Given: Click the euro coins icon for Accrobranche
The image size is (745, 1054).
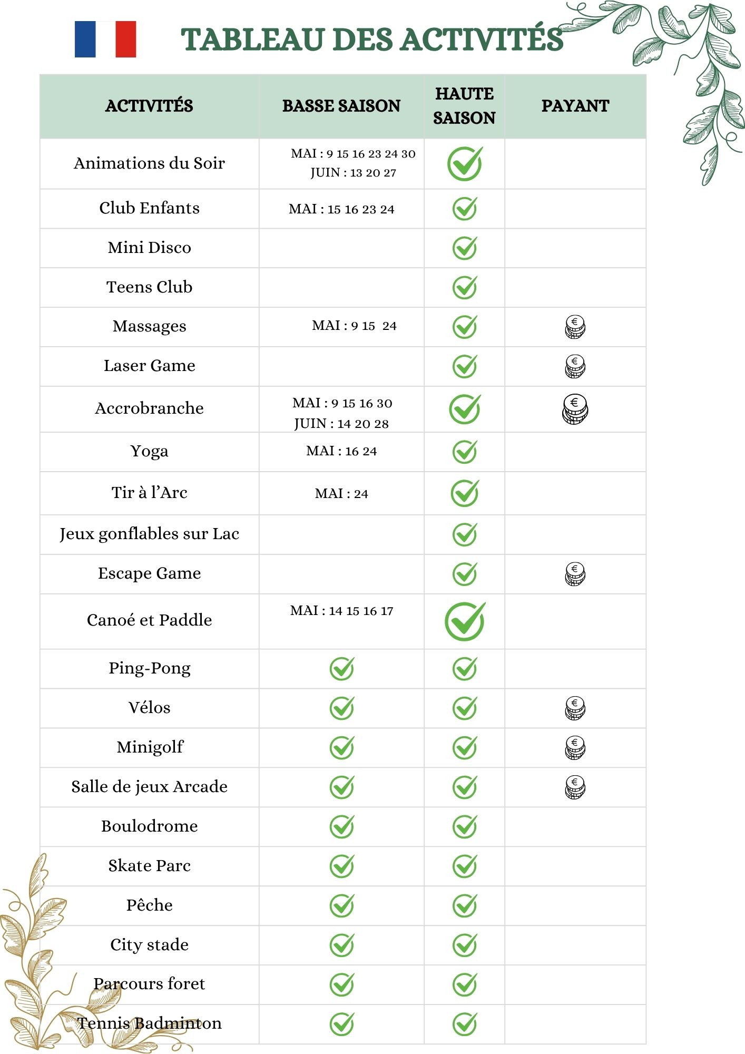Looking at the screenshot, I should coord(575,409).
